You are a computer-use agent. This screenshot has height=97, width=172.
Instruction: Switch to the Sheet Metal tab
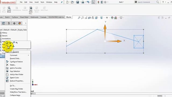point(24,17)
